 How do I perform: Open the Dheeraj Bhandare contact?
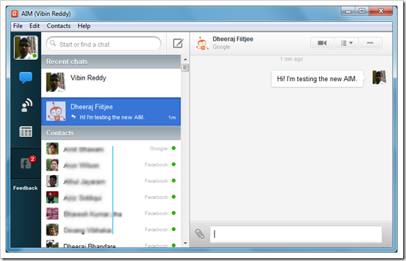pos(111,245)
